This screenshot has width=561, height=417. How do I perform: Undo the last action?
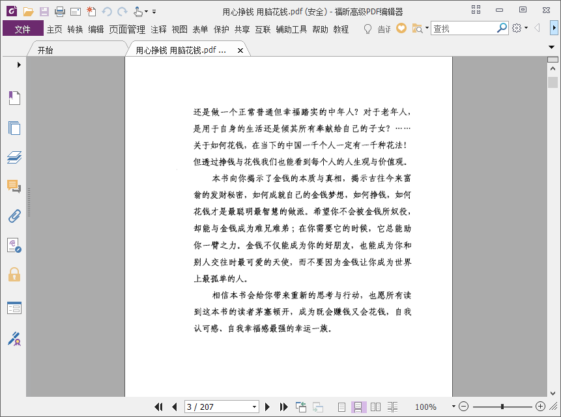(x=107, y=12)
